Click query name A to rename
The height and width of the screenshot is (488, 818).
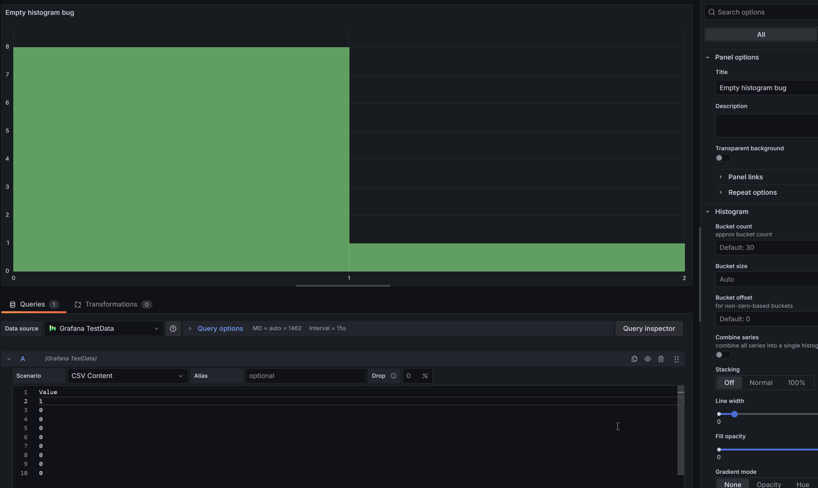pos(23,359)
